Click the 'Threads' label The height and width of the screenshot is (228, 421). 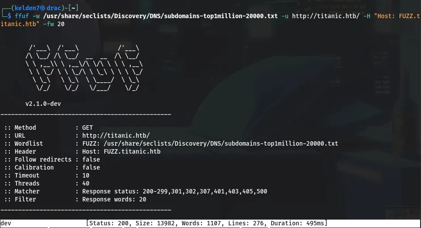coord(27,183)
